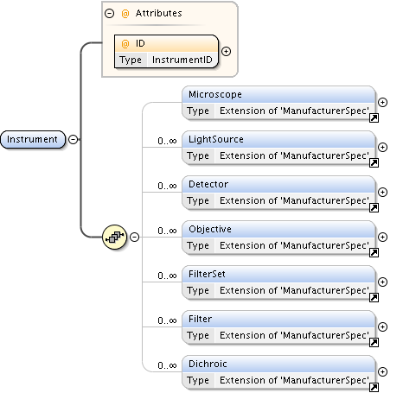Viewport: 403px width, 393px height.
Task: Select the FilterSet element box
Action: [278, 282]
